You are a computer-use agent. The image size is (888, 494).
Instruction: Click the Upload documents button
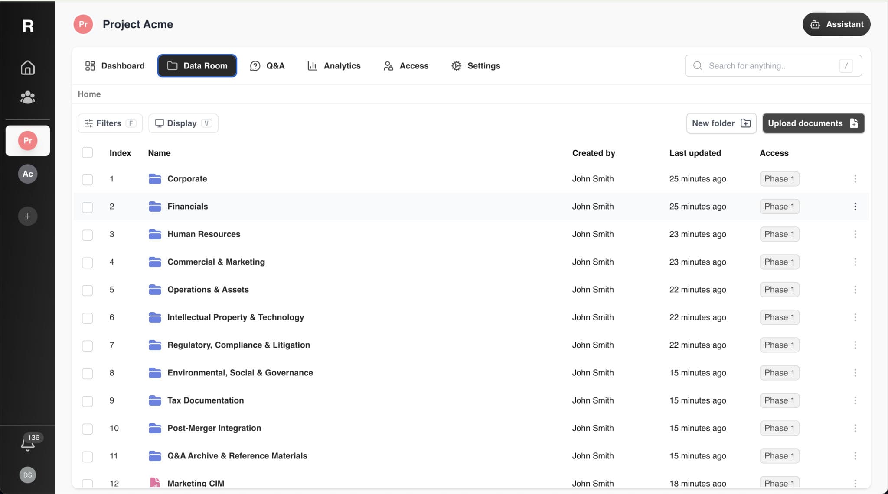point(813,123)
